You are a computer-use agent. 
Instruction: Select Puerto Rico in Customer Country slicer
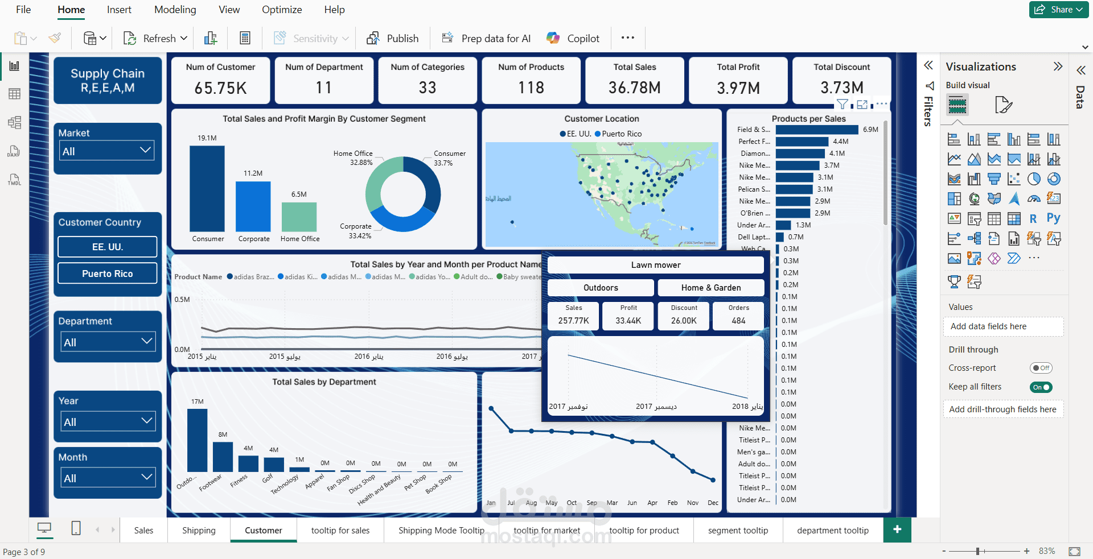click(x=108, y=273)
